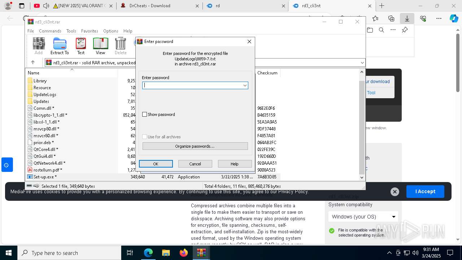The image size is (462, 260).
Task: Open Firefox from the taskbar
Action: point(184,253)
